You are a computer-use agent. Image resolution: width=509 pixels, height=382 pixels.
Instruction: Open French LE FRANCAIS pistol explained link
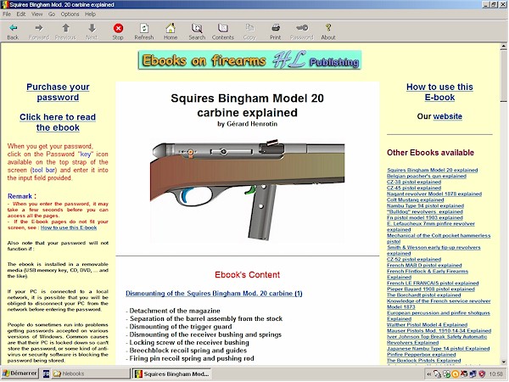(433, 283)
